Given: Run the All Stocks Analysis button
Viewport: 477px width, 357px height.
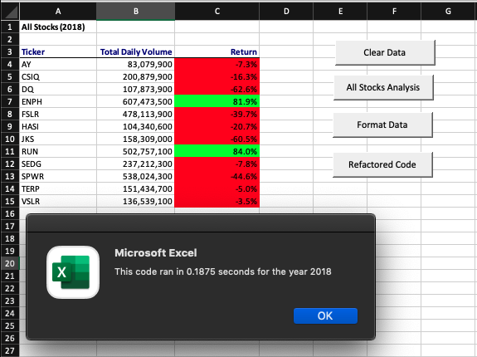Looking at the screenshot, I should [x=383, y=87].
